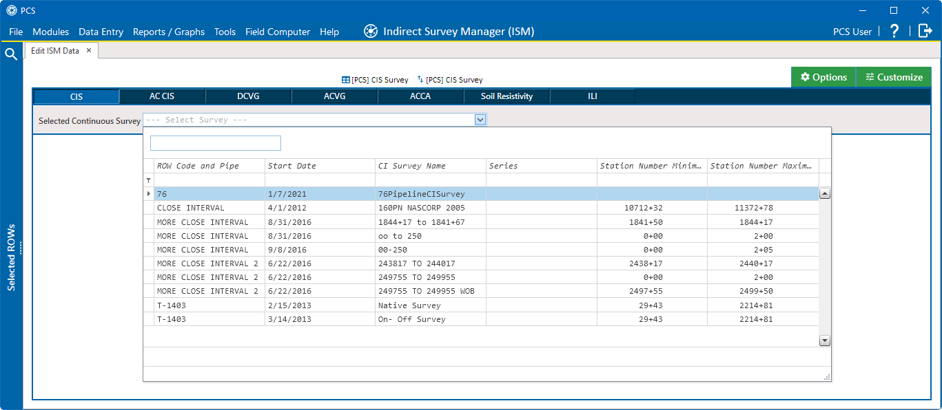Click the PCS application logo icon
Viewport: 942px width, 410px height.
(11, 10)
